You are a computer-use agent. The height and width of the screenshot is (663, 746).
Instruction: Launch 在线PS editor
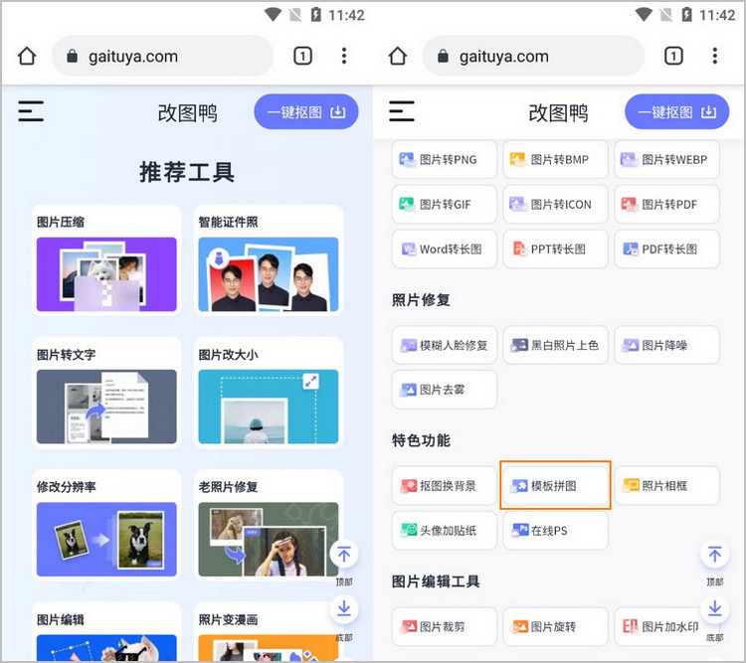tap(556, 531)
